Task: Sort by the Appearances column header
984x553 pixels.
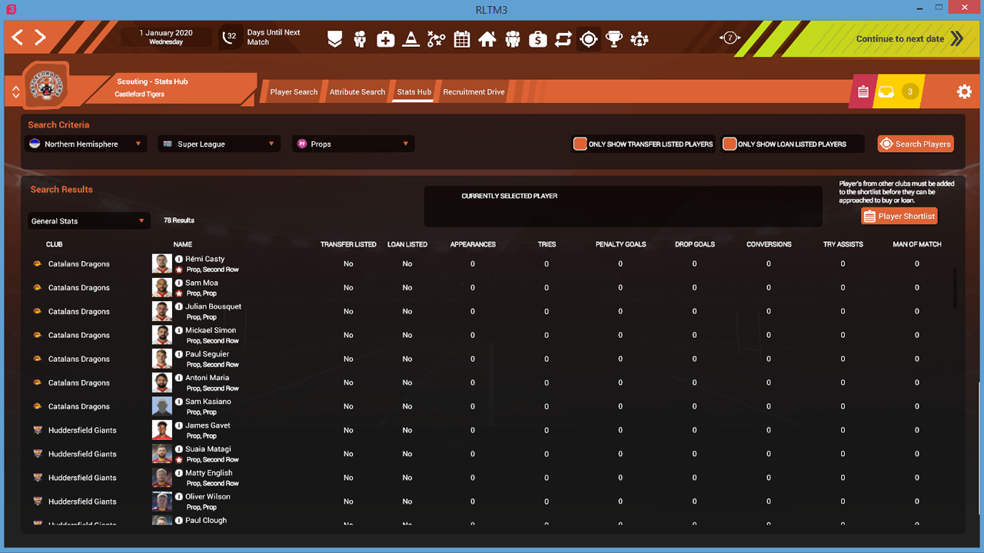Action: coord(473,244)
